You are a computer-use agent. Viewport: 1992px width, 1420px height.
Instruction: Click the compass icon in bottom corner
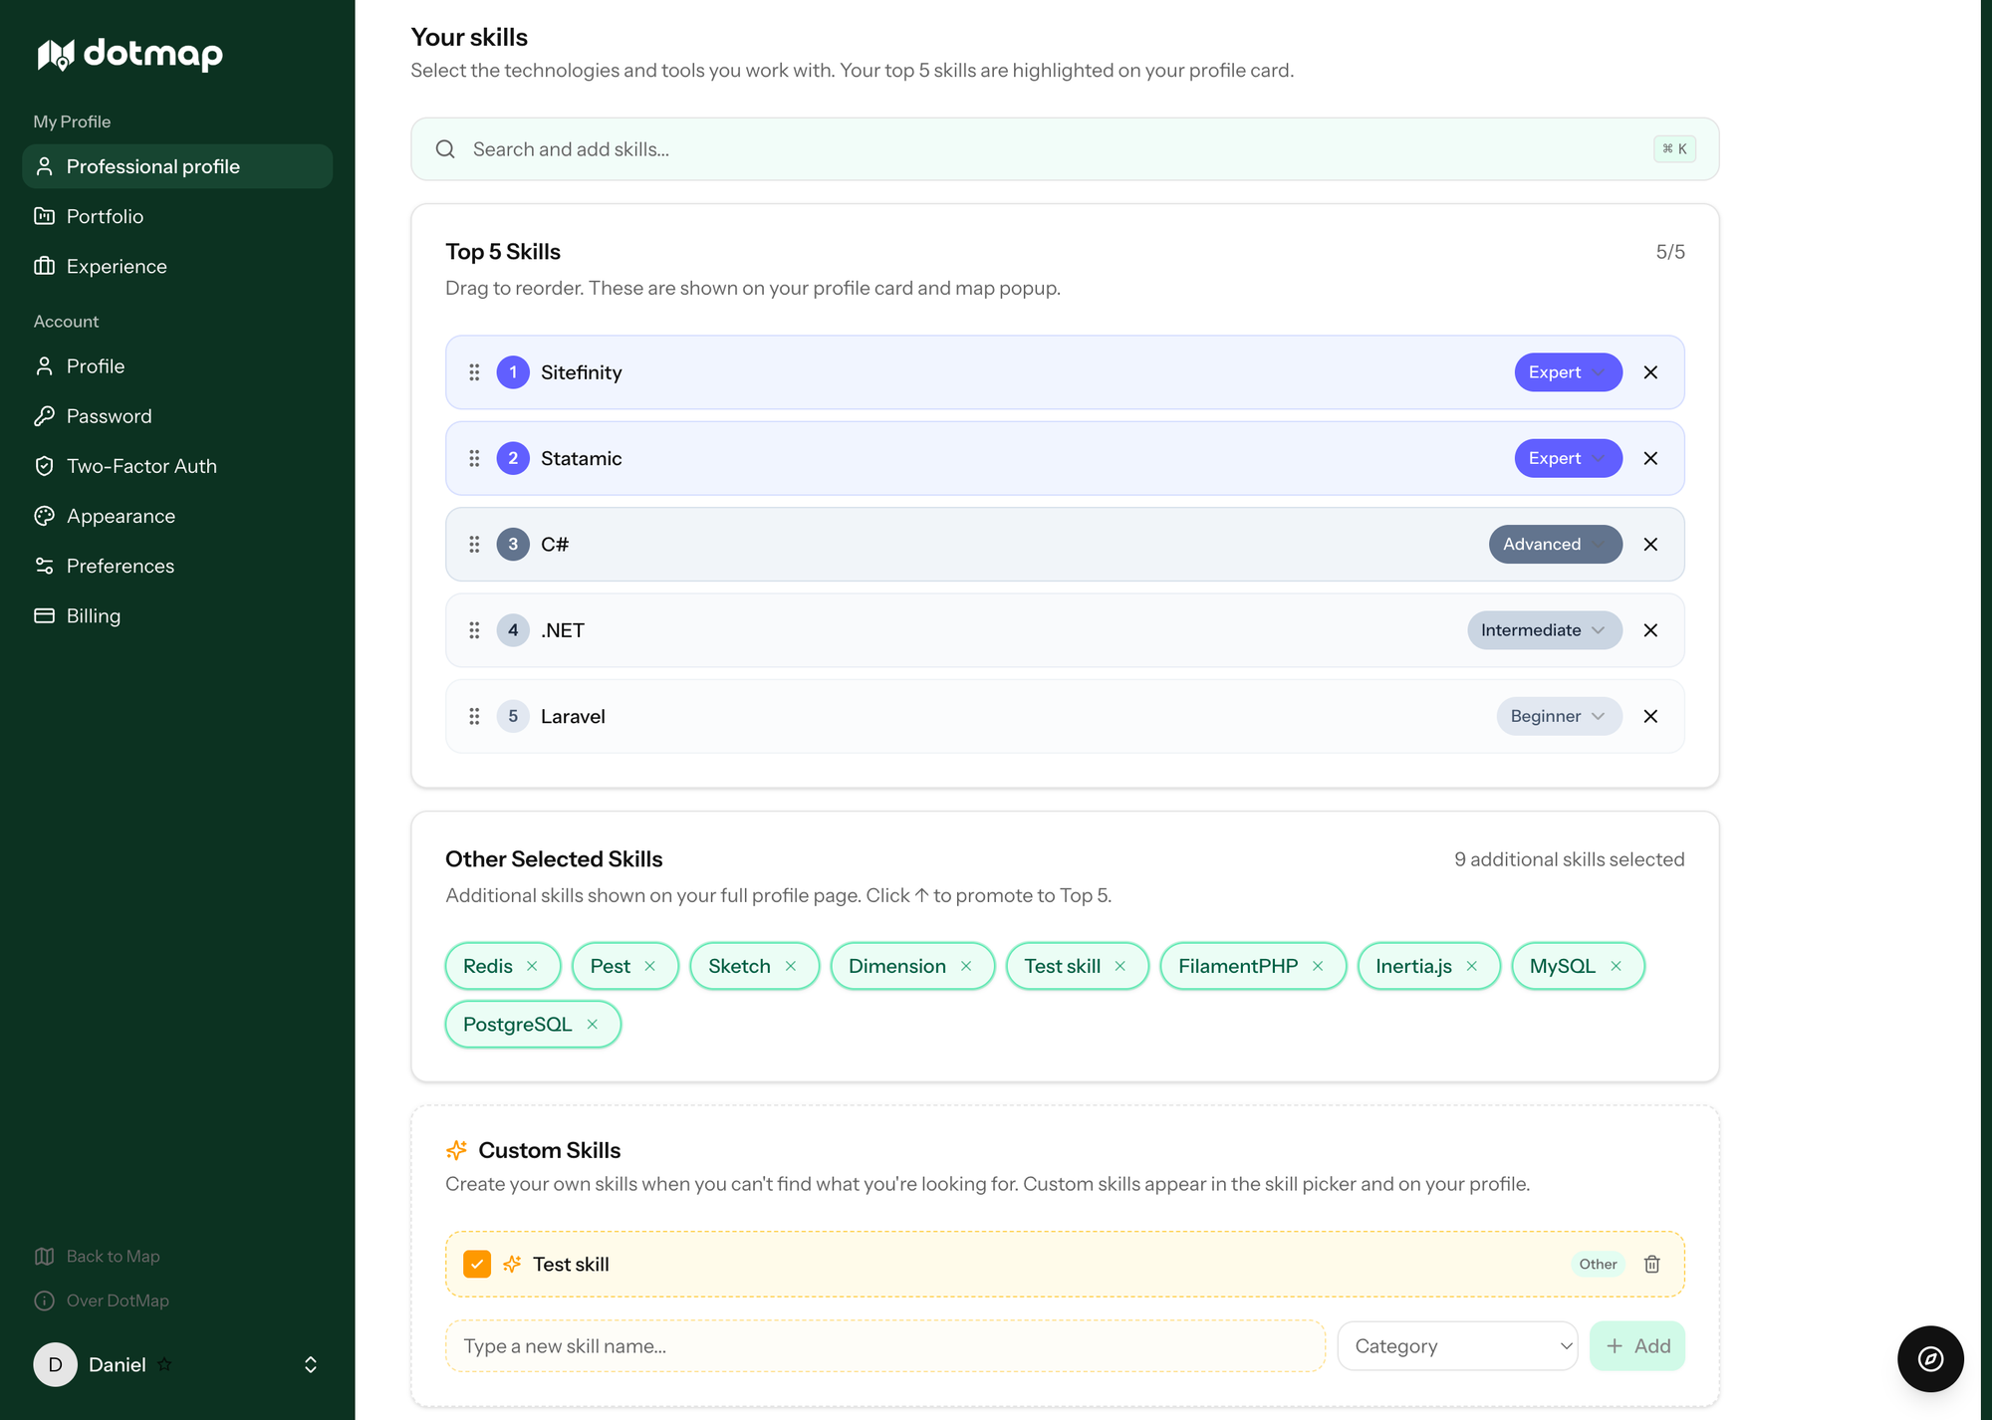click(x=1929, y=1358)
